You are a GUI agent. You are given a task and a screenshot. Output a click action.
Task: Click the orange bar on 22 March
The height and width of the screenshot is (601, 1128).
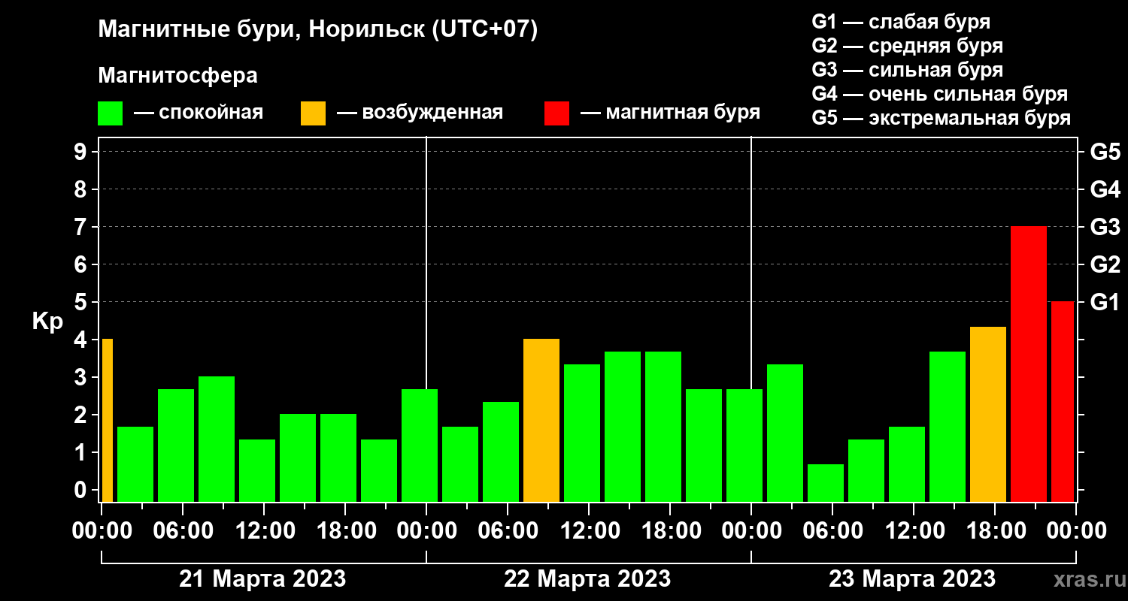[541, 420]
